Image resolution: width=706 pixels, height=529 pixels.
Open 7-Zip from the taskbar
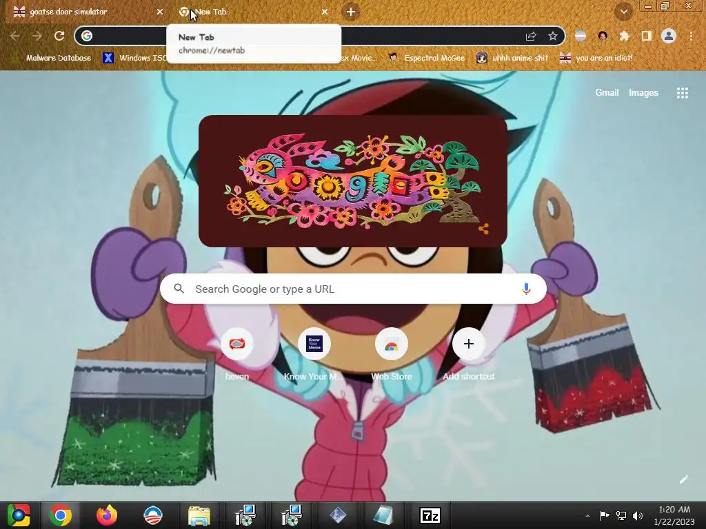(430, 515)
